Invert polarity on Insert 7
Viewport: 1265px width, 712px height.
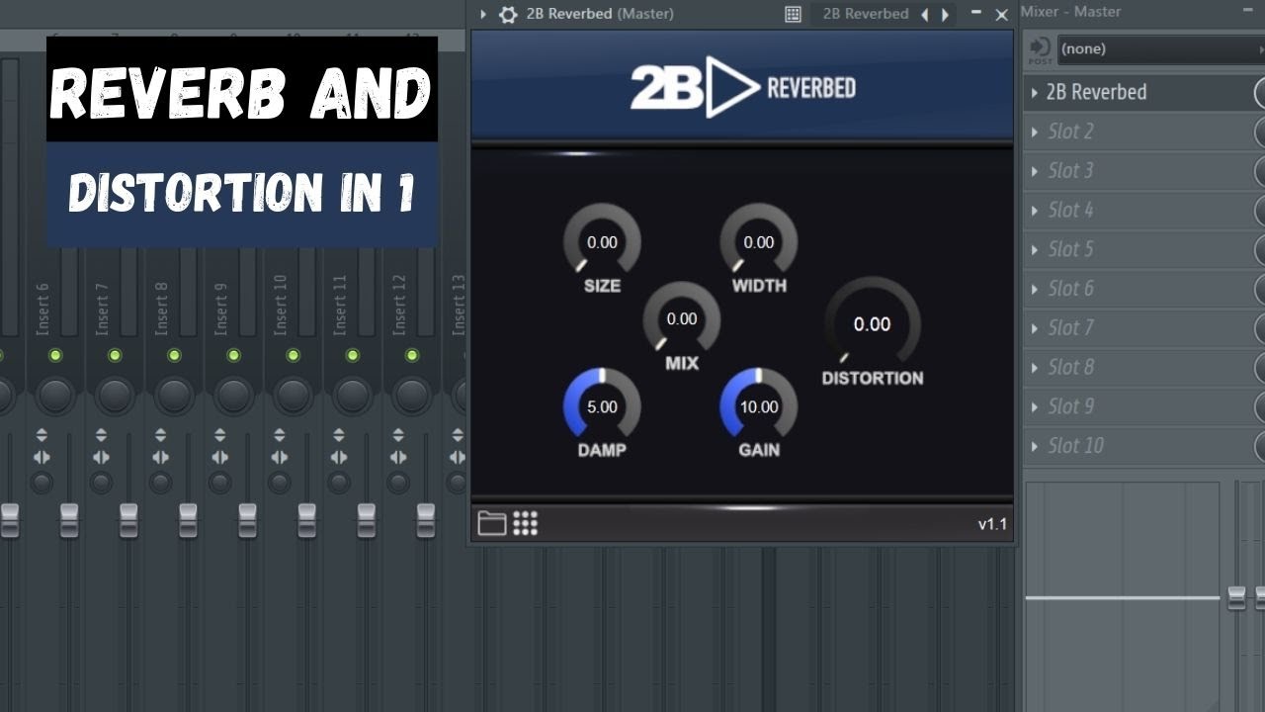coord(101,434)
